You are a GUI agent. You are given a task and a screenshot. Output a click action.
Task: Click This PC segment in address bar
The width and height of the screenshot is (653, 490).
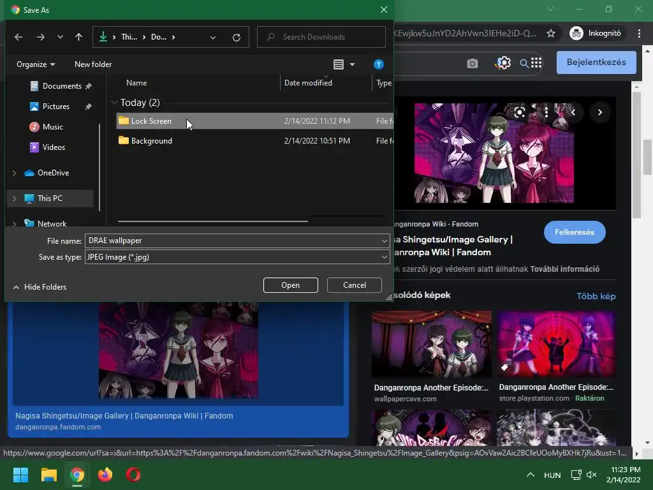click(129, 37)
